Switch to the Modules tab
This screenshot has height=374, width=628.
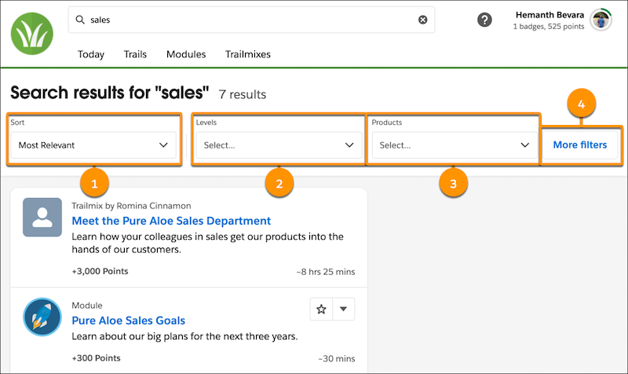pyautogui.click(x=186, y=54)
